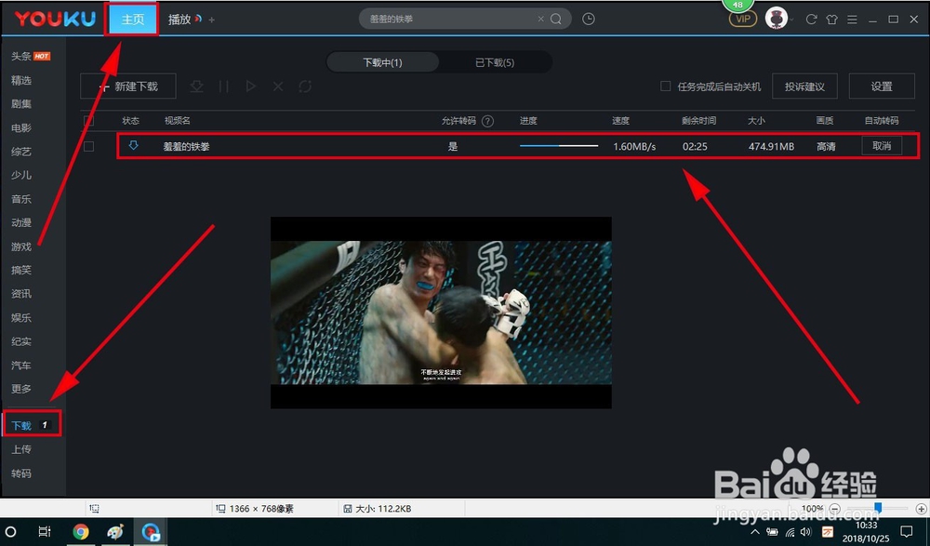The height and width of the screenshot is (546, 930).
Task: Open 音乐 in the sidebar
Action: 21,199
